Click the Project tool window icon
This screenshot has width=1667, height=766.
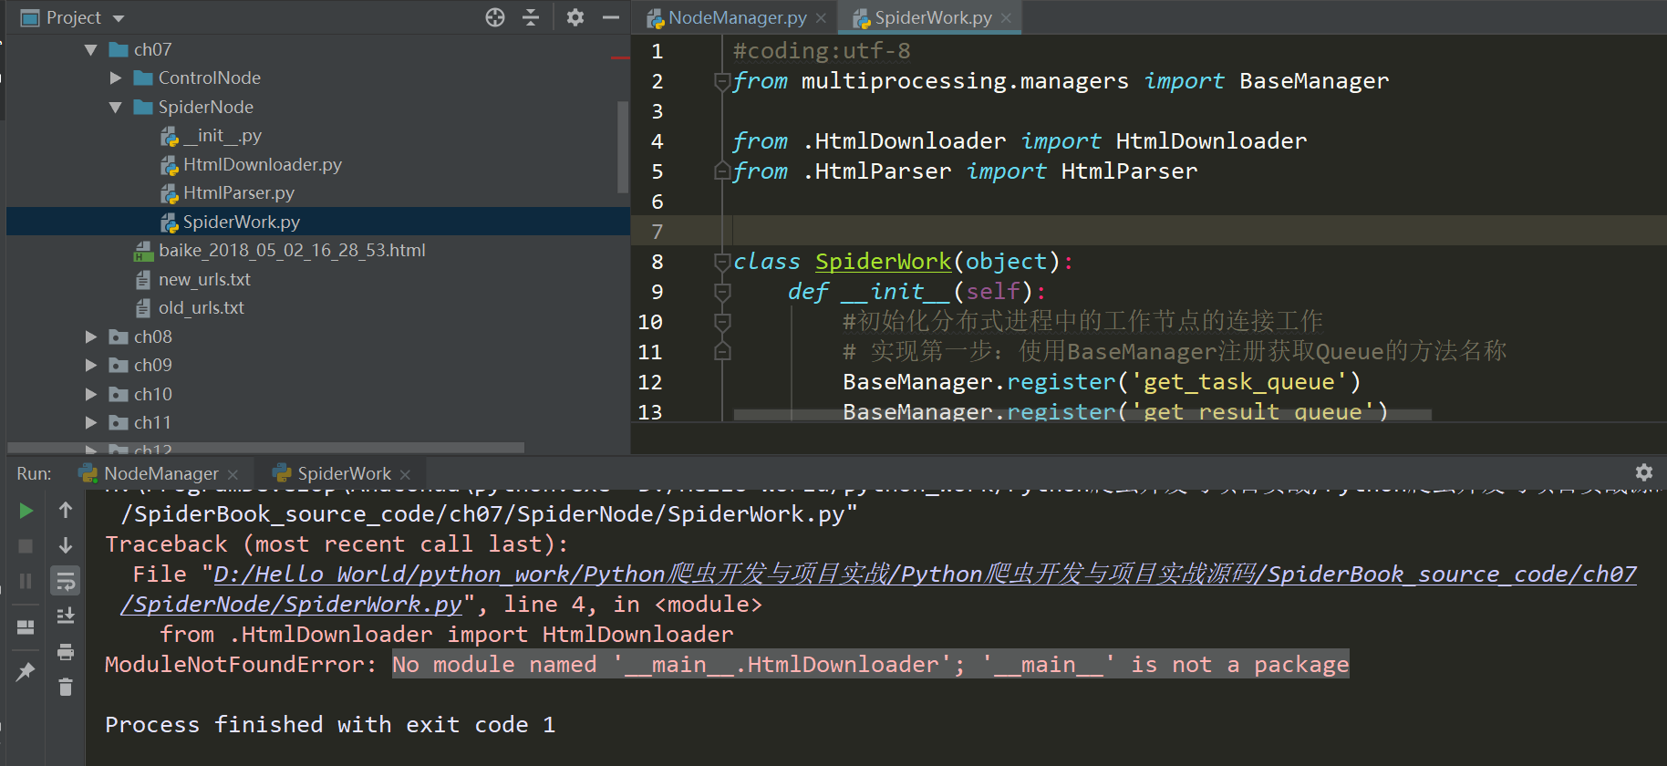tap(30, 18)
